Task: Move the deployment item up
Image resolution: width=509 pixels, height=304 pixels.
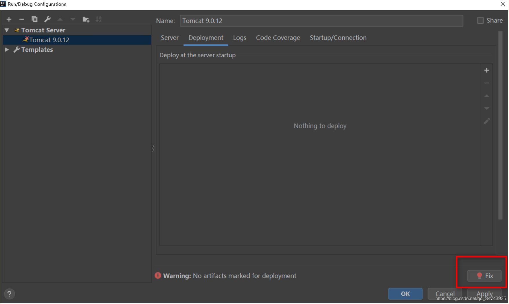Action: pyautogui.click(x=487, y=96)
